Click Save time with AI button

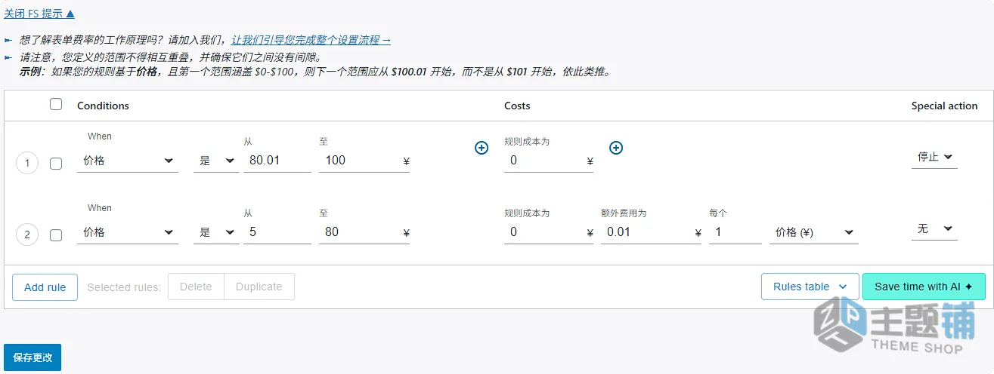(x=924, y=287)
